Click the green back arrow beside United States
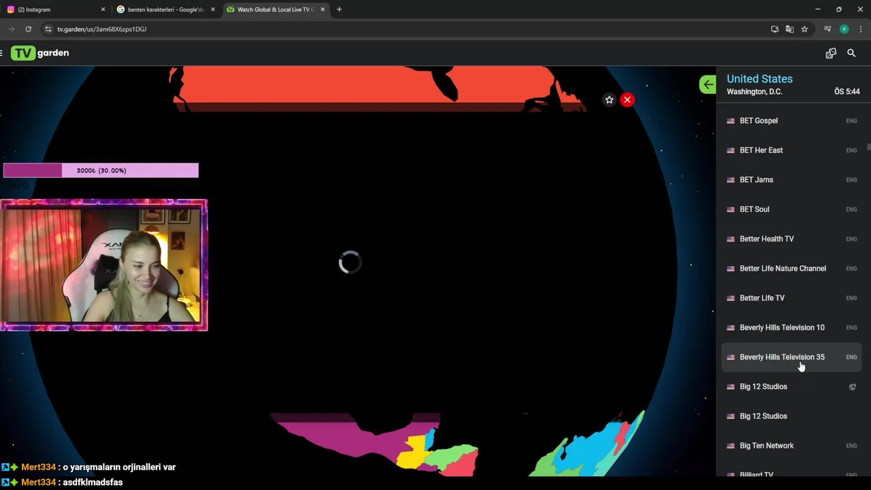Screen dimensions: 871x490 [708, 84]
